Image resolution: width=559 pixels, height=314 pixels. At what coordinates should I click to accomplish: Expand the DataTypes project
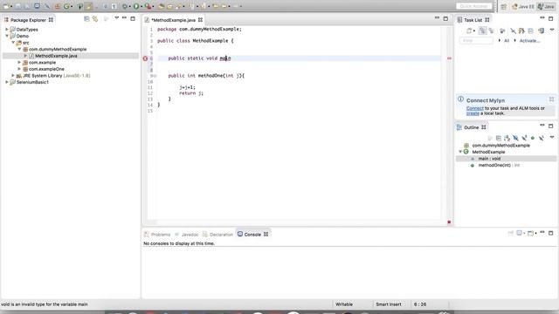click(x=7, y=29)
